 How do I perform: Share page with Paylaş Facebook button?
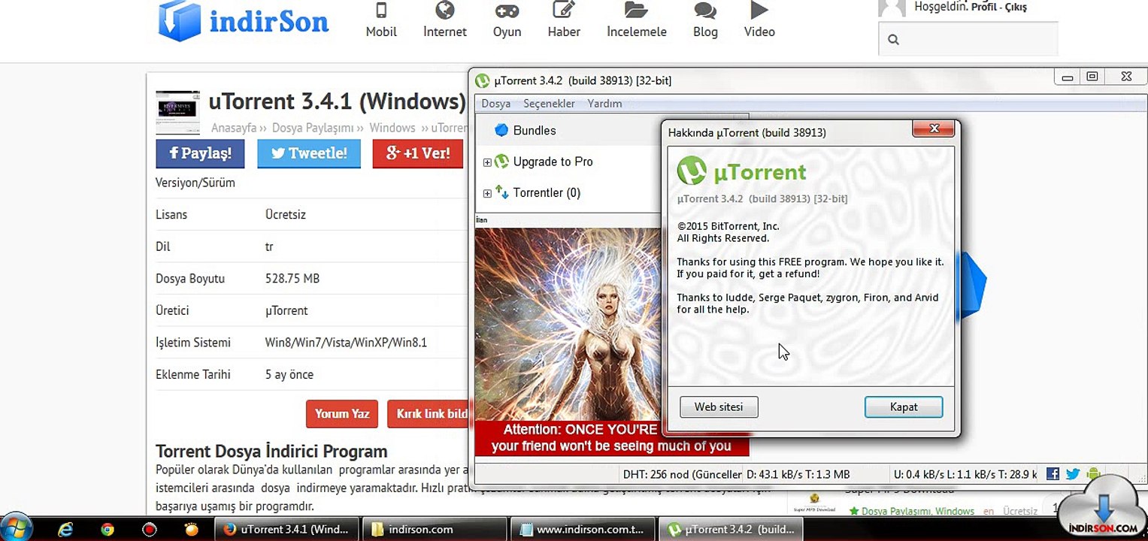coord(200,153)
